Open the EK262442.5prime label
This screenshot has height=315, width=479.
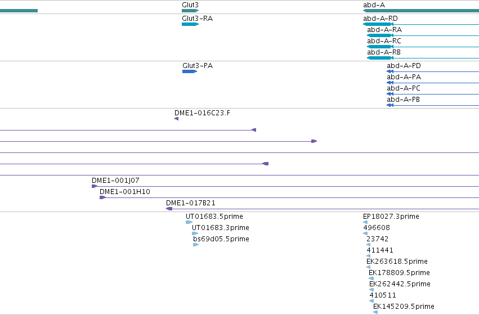(x=400, y=284)
